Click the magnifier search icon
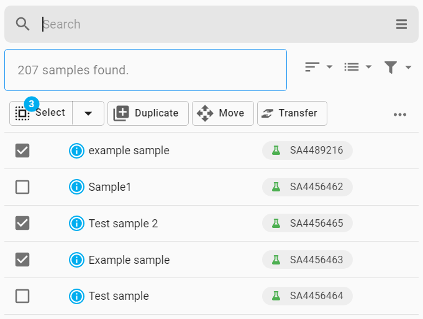Screen dimensions: 423x319 click(x=22, y=24)
